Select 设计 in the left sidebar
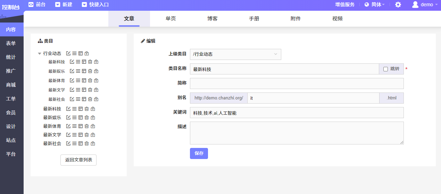 11,126
